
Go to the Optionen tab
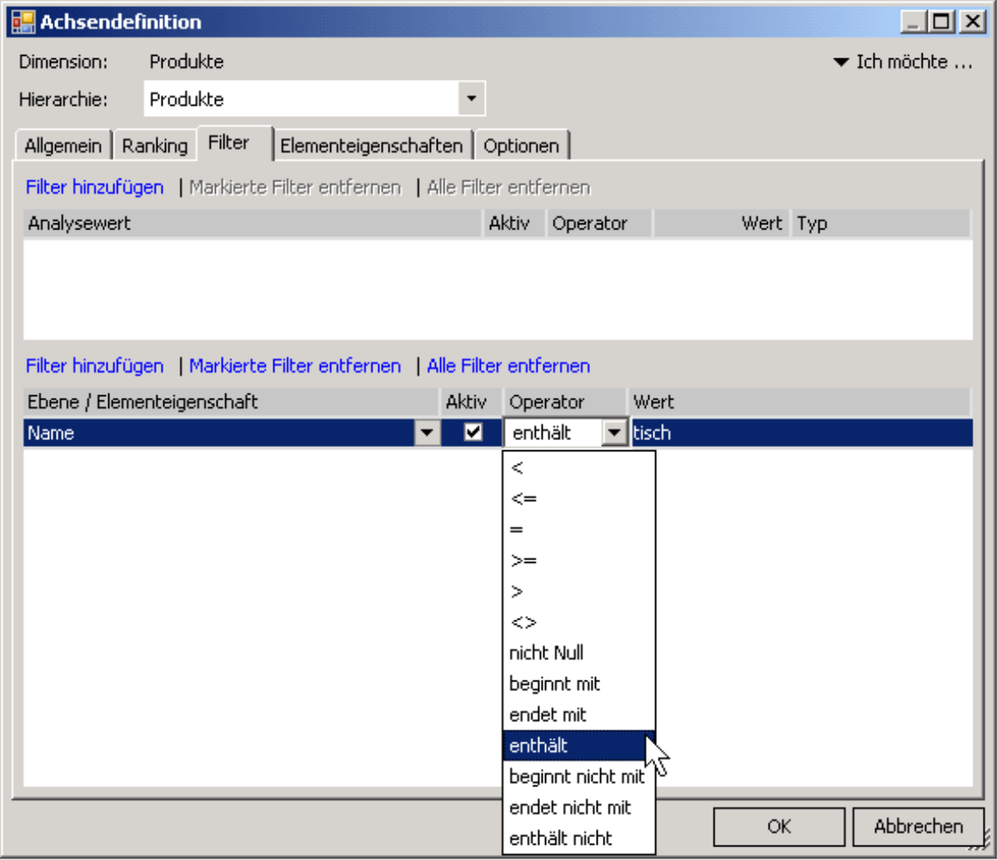pos(521,146)
